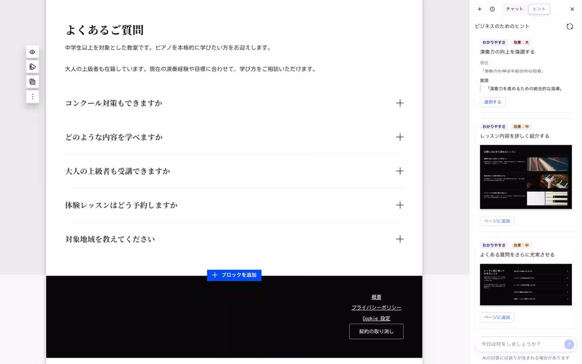
Task: Start a new chat with the plus icon
Action: (x=480, y=9)
